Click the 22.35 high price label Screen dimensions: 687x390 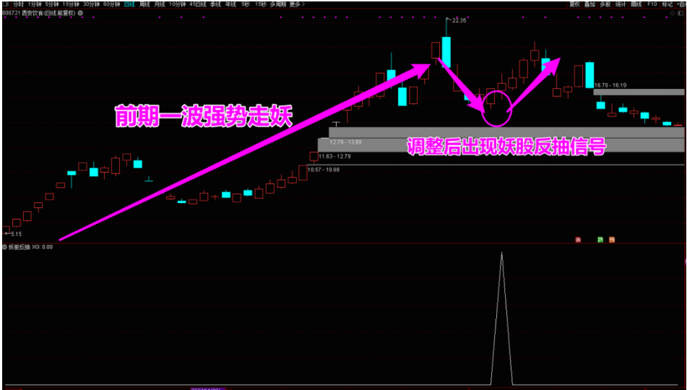[x=458, y=20]
